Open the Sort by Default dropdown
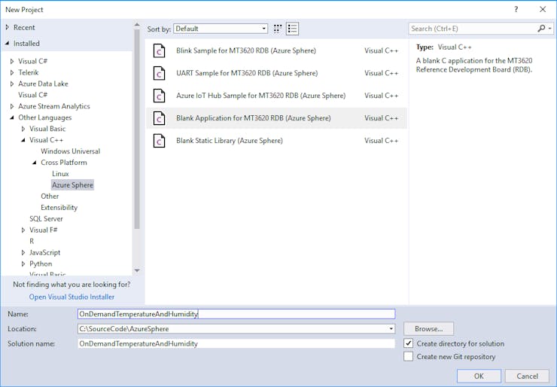Image resolution: width=557 pixels, height=387 pixels. (x=221, y=29)
